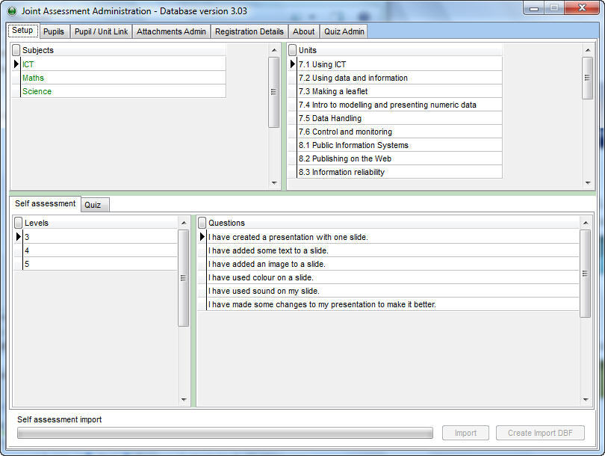Click the row selector arrow beside 7.1 Using ICT
The image size is (605, 456).
[292, 64]
